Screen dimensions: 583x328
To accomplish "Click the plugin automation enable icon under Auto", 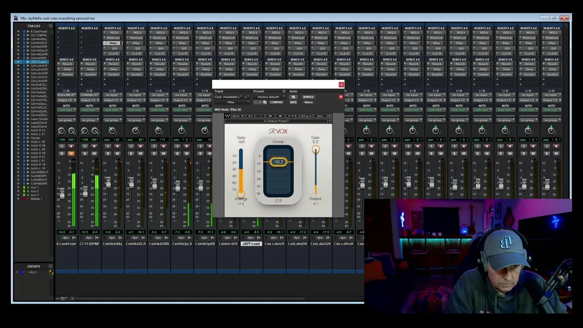I will (293, 97).
